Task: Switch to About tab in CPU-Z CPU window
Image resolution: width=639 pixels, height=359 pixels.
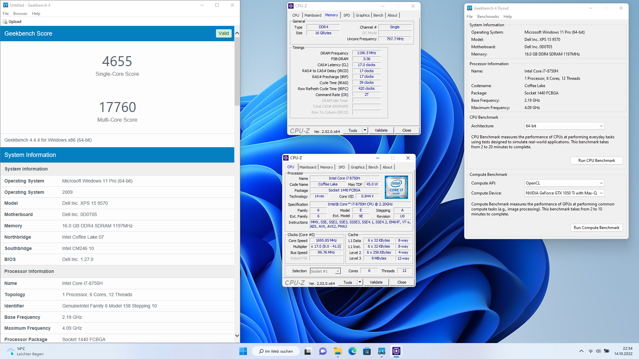Action: pos(387,167)
